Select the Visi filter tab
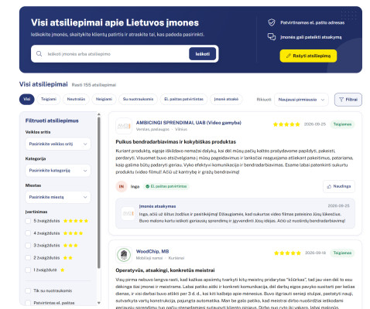 (x=27, y=100)
